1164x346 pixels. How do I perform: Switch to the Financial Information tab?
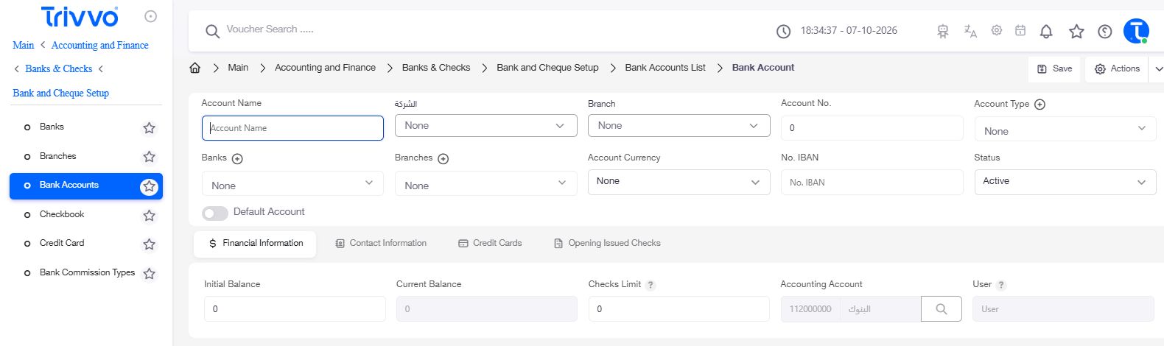[255, 244]
